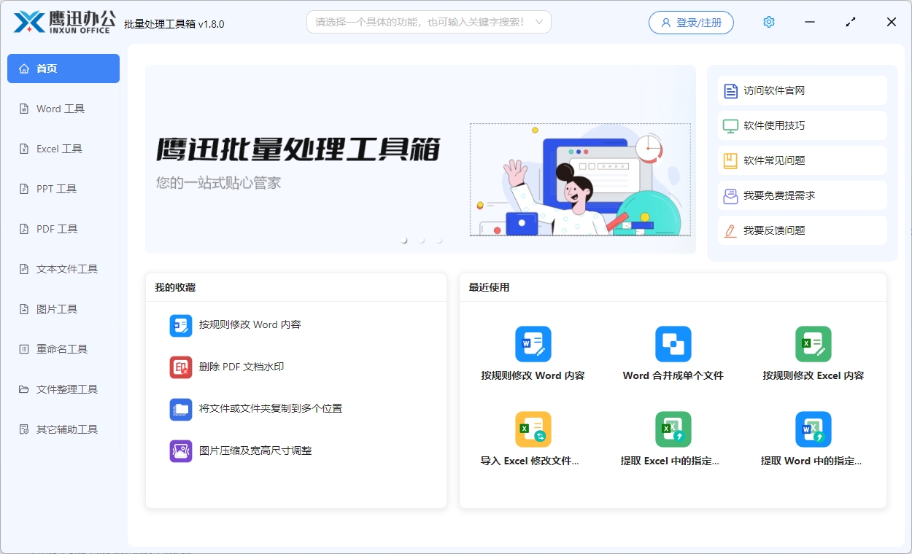Open PPT 工具 in the sidebar
The height and width of the screenshot is (554, 912).
[x=63, y=189]
